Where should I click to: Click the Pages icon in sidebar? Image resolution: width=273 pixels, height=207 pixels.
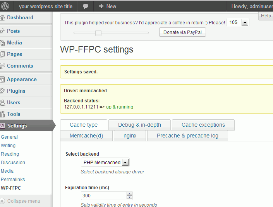[x=2, y=54]
